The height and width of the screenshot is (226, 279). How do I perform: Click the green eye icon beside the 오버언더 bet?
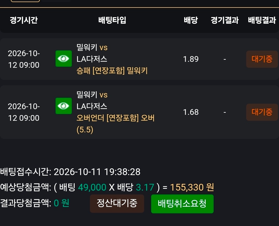(64, 106)
